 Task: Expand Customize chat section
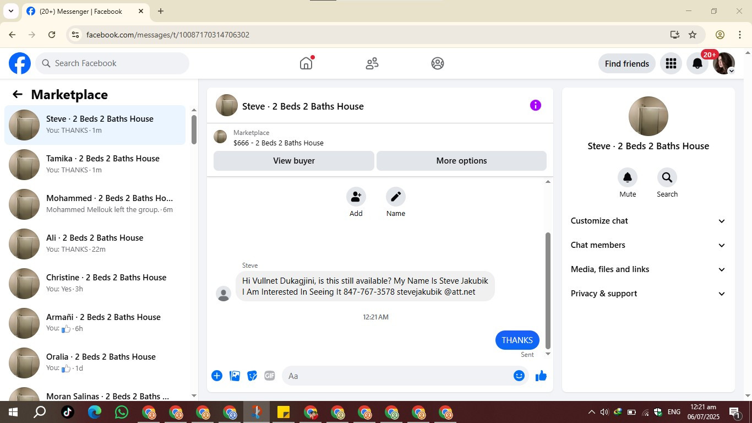pos(648,221)
